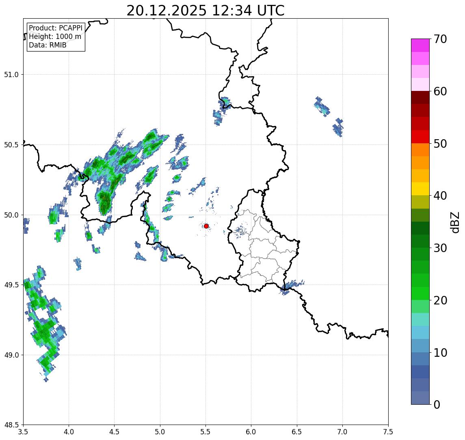Click the longitude axis label '7.0'
Image resolution: width=465 pixels, height=440 pixels.
pyautogui.click(x=342, y=432)
